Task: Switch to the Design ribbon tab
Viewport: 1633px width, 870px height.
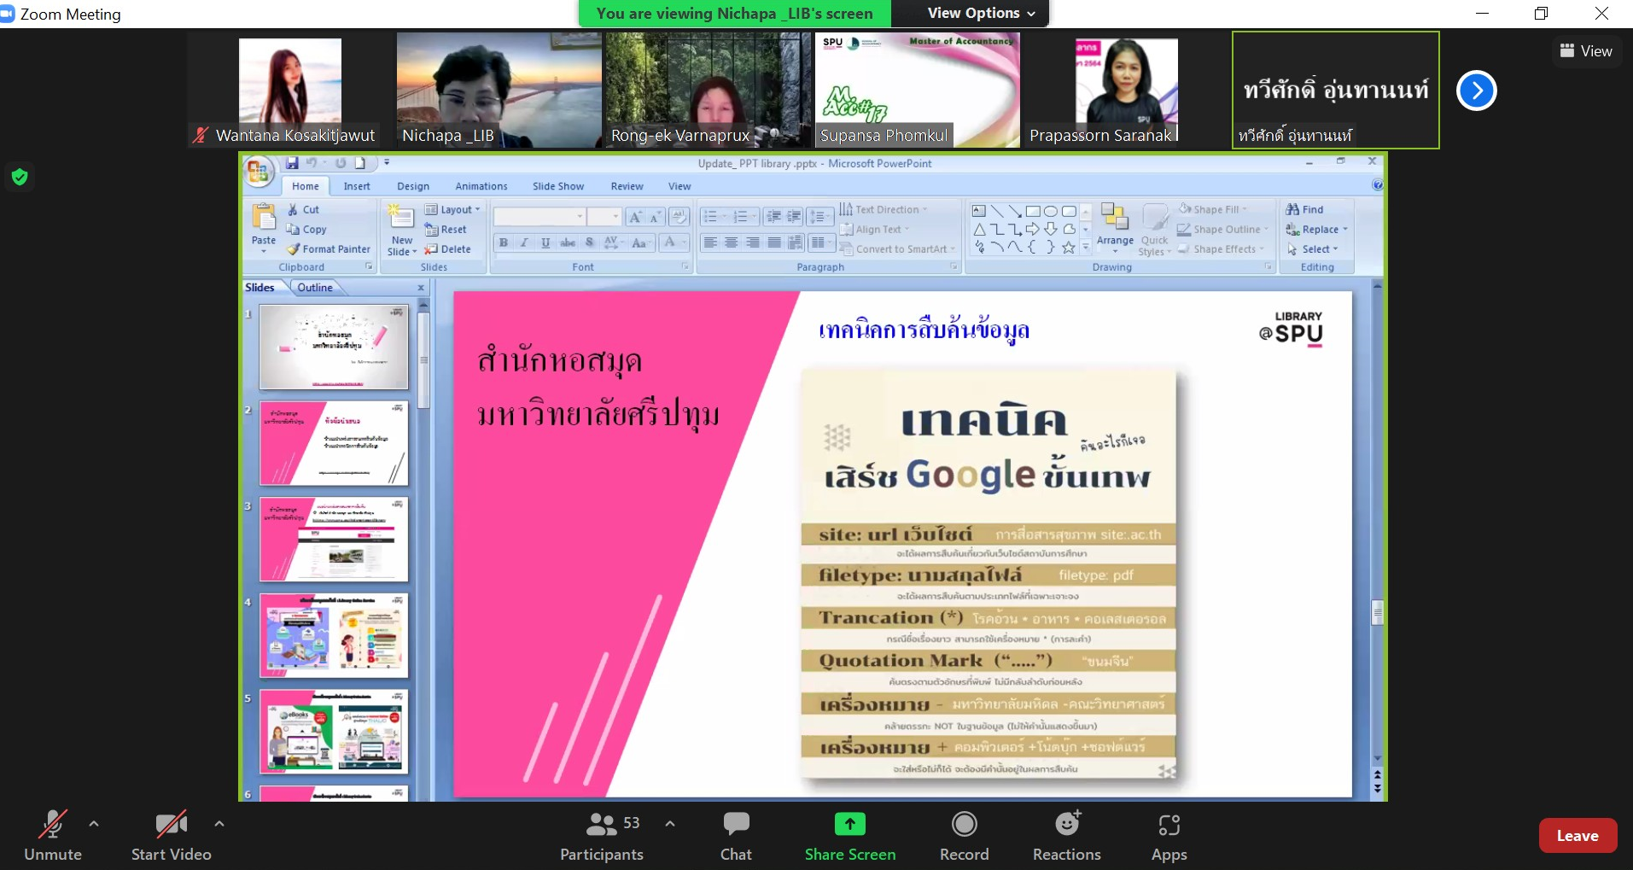Action: [x=413, y=186]
